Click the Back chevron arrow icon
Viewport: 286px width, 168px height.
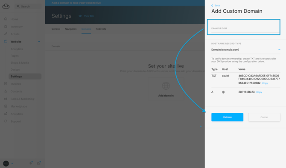212,6
